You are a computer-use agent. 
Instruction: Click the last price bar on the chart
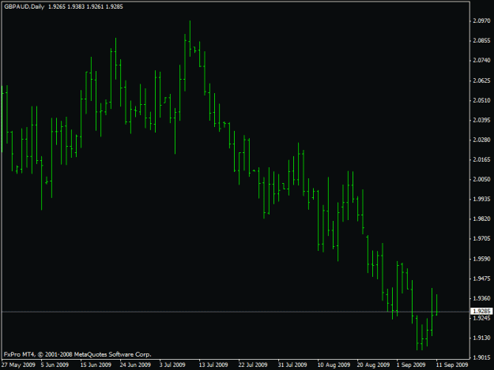pos(436,305)
